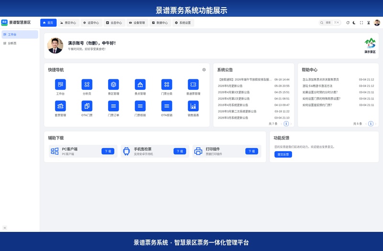Collapse the left sidebar

5,228
